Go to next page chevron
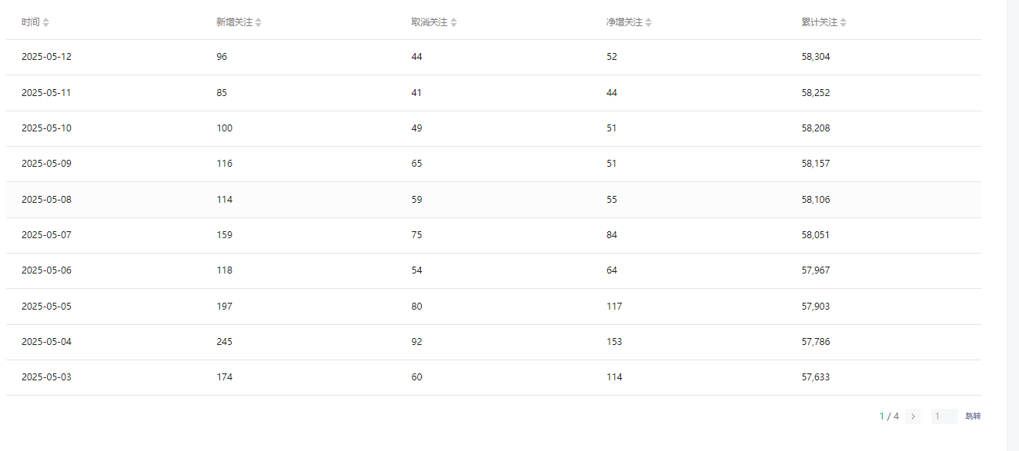Image resolution: width=1019 pixels, height=451 pixels. pos(913,416)
